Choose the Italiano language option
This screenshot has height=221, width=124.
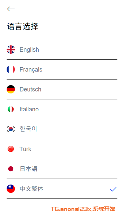tap(62, 109)
